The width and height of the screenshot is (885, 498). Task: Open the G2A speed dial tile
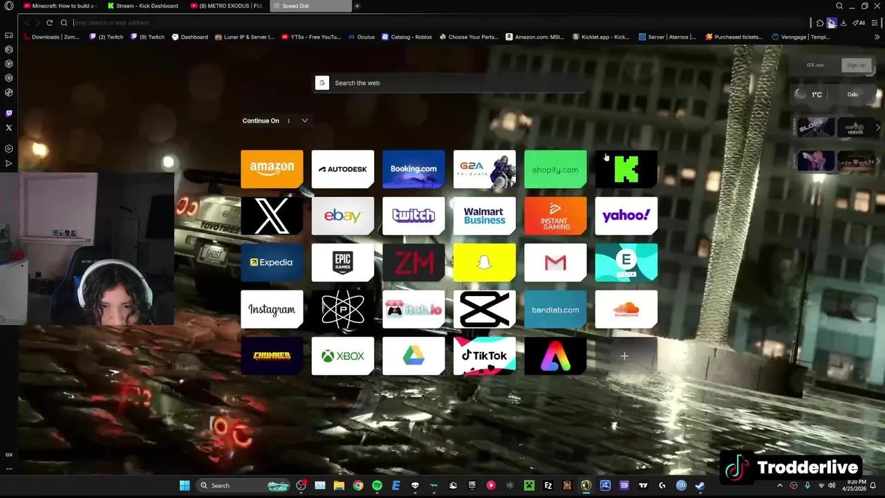485,169
